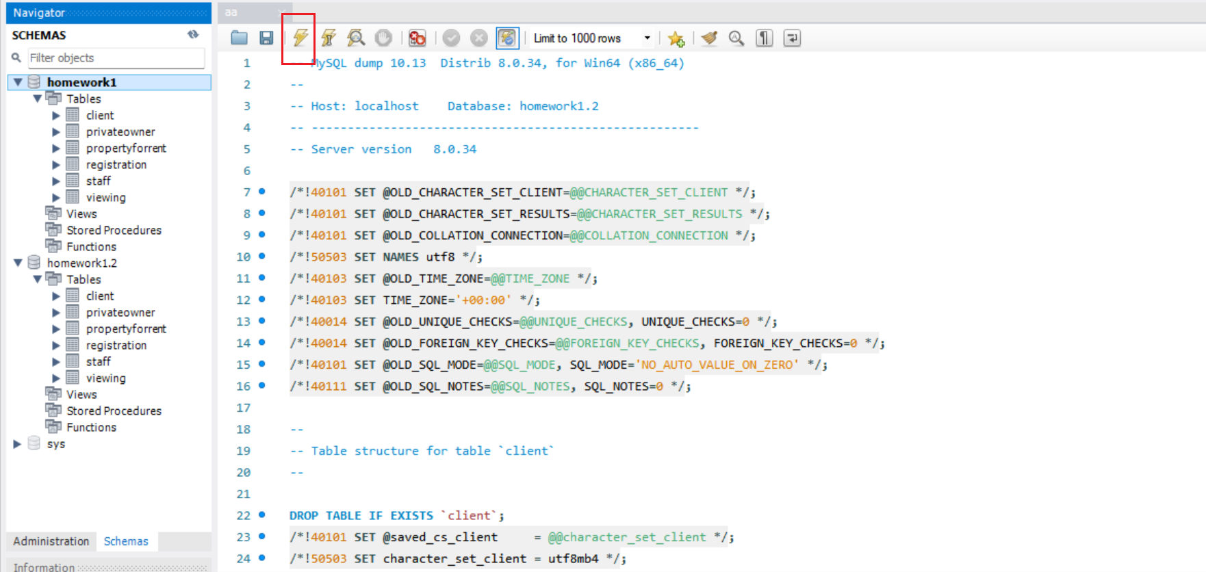Expand the sys schema
1206x572 pixels.
pyautogui.click(x=18, y=443)
